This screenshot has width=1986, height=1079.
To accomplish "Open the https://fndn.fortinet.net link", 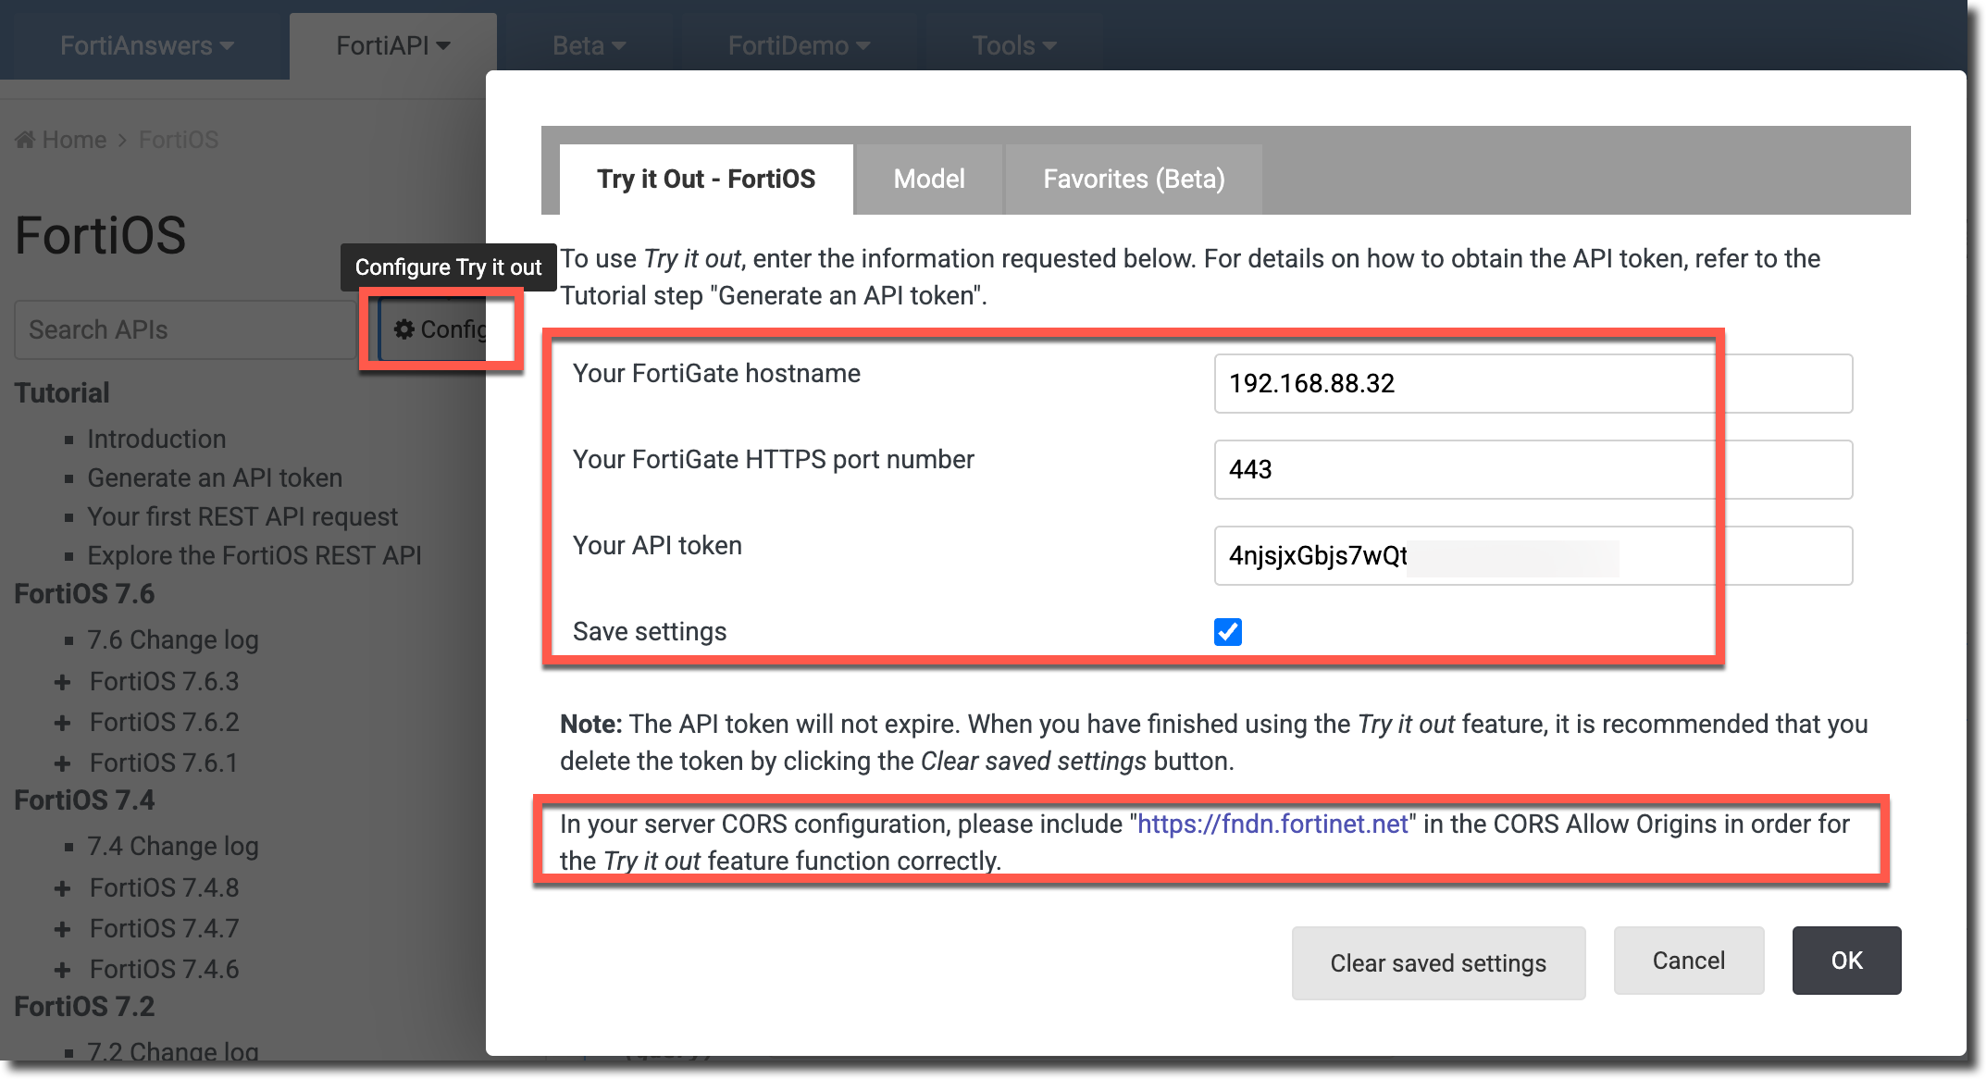I will click(x=1272, y=824).
